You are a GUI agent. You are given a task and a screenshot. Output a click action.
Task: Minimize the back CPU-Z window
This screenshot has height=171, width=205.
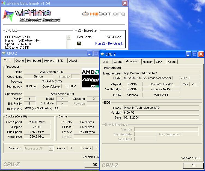(x=90, y=53)
